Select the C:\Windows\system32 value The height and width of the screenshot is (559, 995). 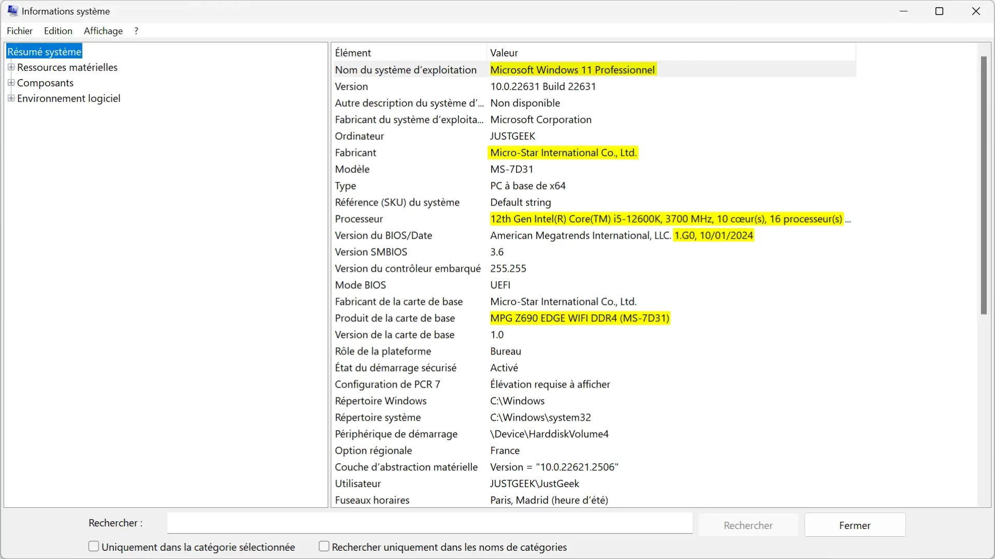[x=541, y=418]
